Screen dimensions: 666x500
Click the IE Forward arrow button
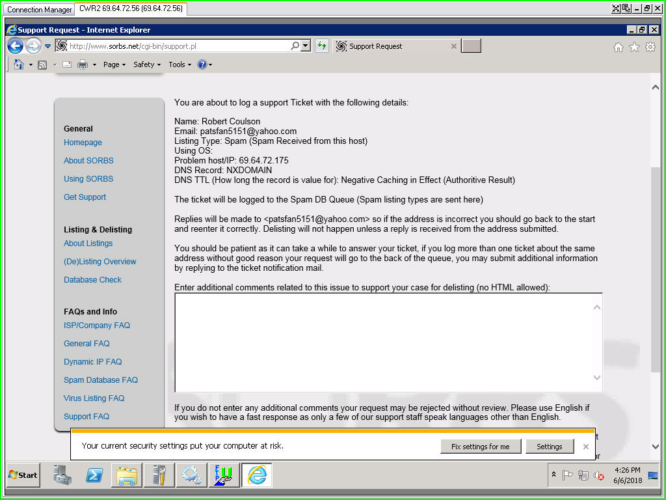34,46
